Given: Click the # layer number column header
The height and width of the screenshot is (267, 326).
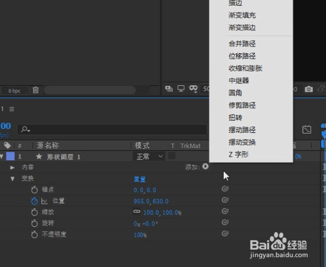Looking at the screenshot, I should 20,146.
